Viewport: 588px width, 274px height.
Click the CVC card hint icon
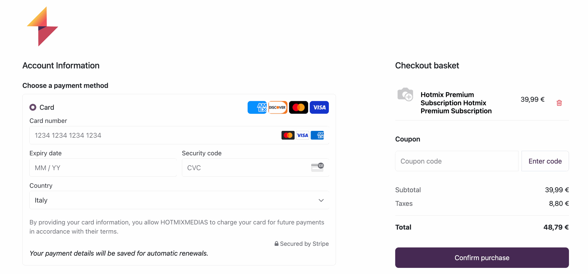coord(318,167)
